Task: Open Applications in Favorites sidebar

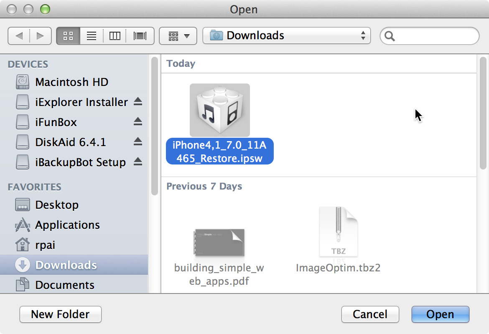Action: (67, 225)
